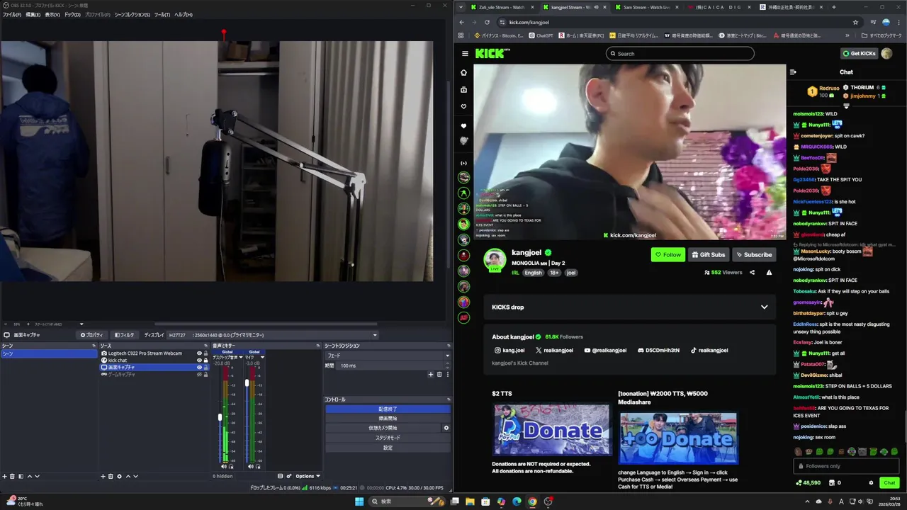
Task: Report stream with warning triangle icon
Action: (x=769, y=272)
